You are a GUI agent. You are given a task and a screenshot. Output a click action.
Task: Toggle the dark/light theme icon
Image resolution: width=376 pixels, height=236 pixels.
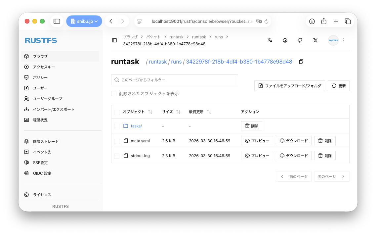click(x=285, y=40)
